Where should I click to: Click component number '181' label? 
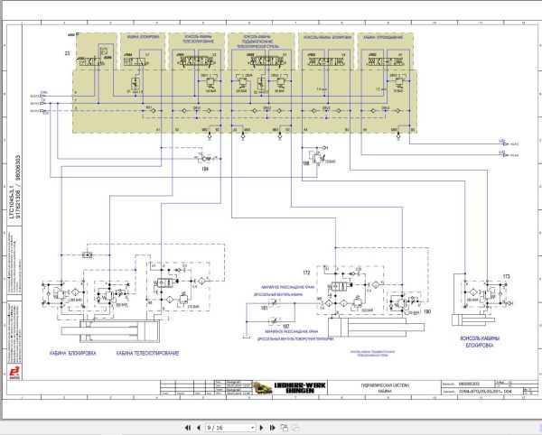pyautogui.click(x=264, y=307)
